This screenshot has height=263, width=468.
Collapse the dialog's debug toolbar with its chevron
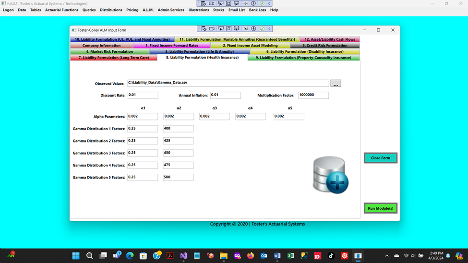tap(270, 29)
